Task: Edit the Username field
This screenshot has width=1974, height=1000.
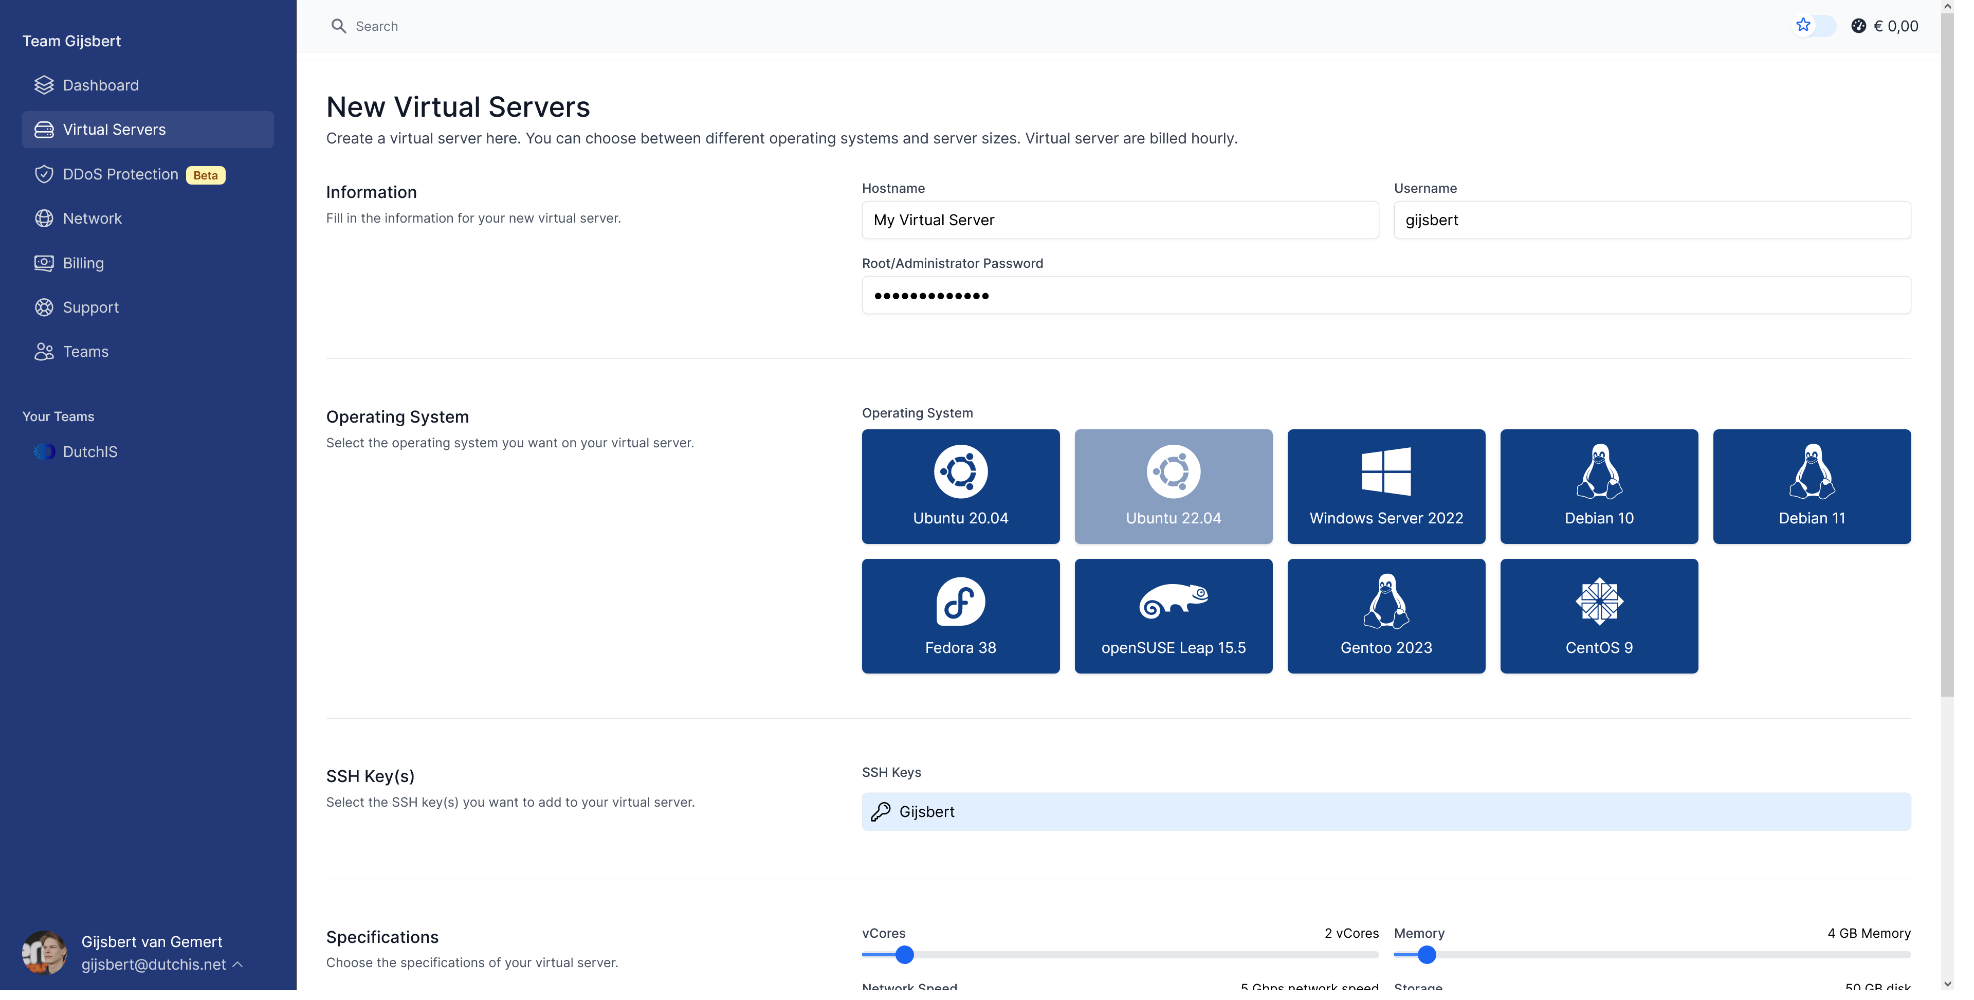Action: tap(1668, 222)
